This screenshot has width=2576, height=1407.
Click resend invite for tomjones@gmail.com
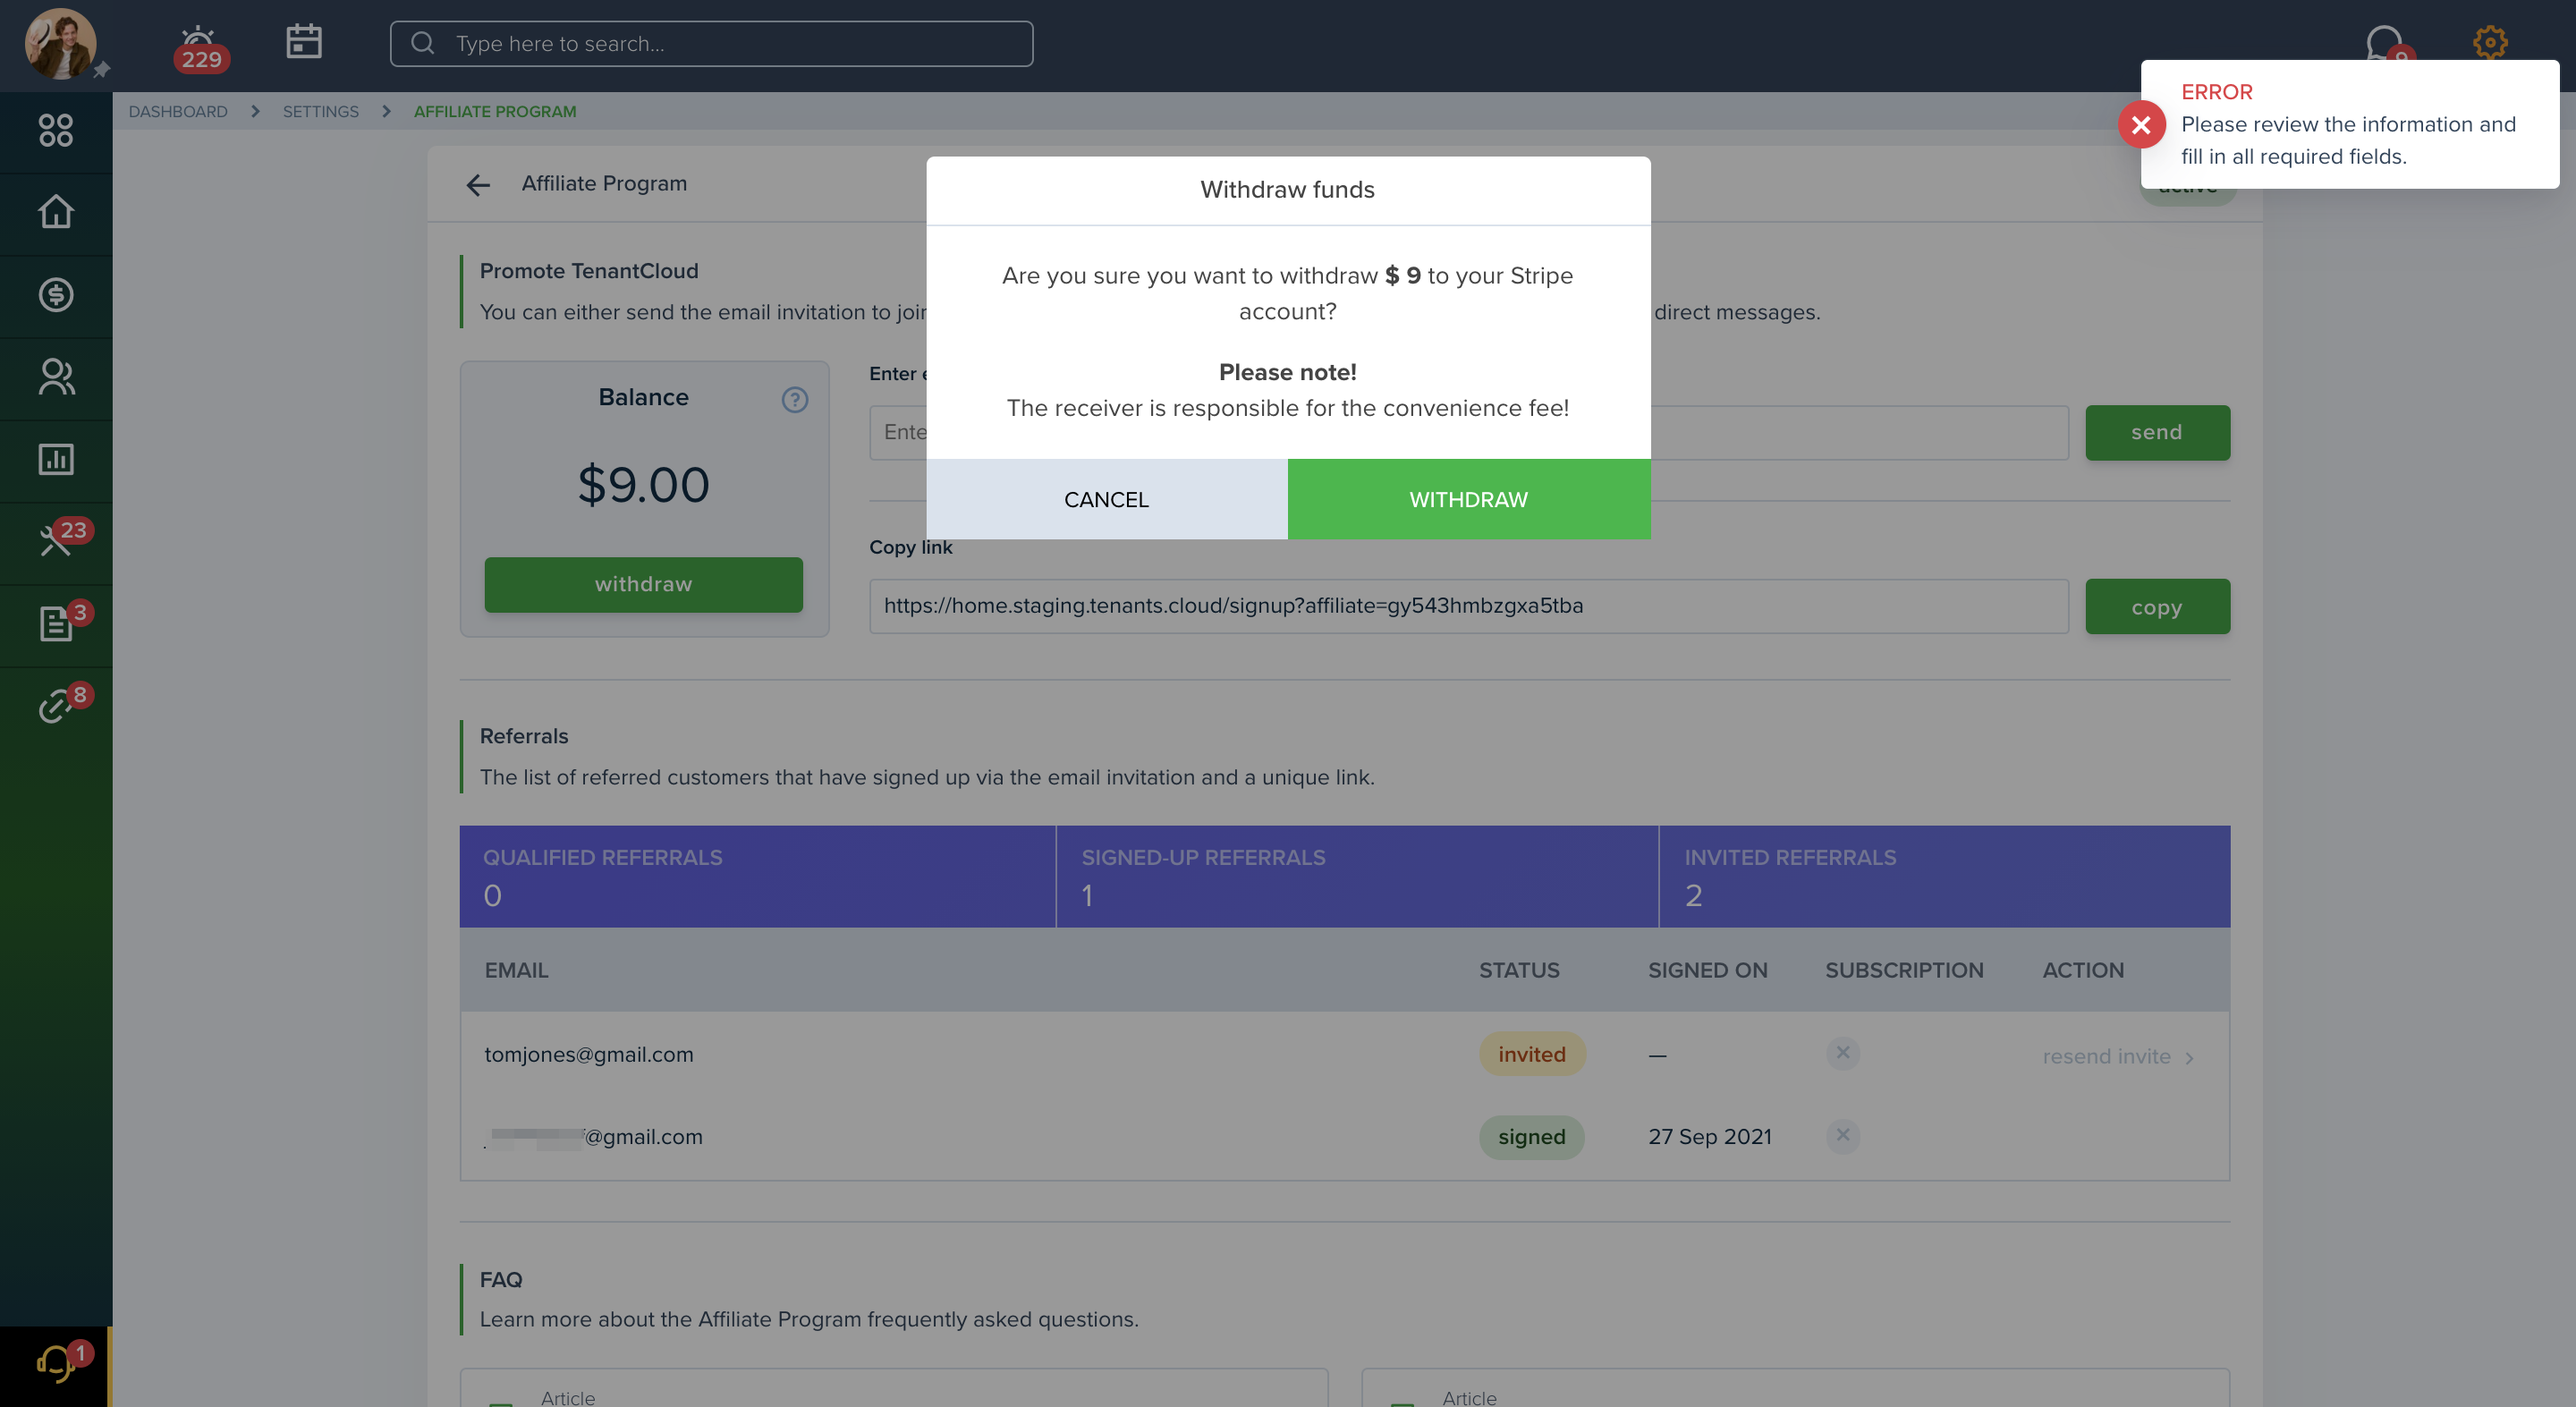point(2118,1056)
